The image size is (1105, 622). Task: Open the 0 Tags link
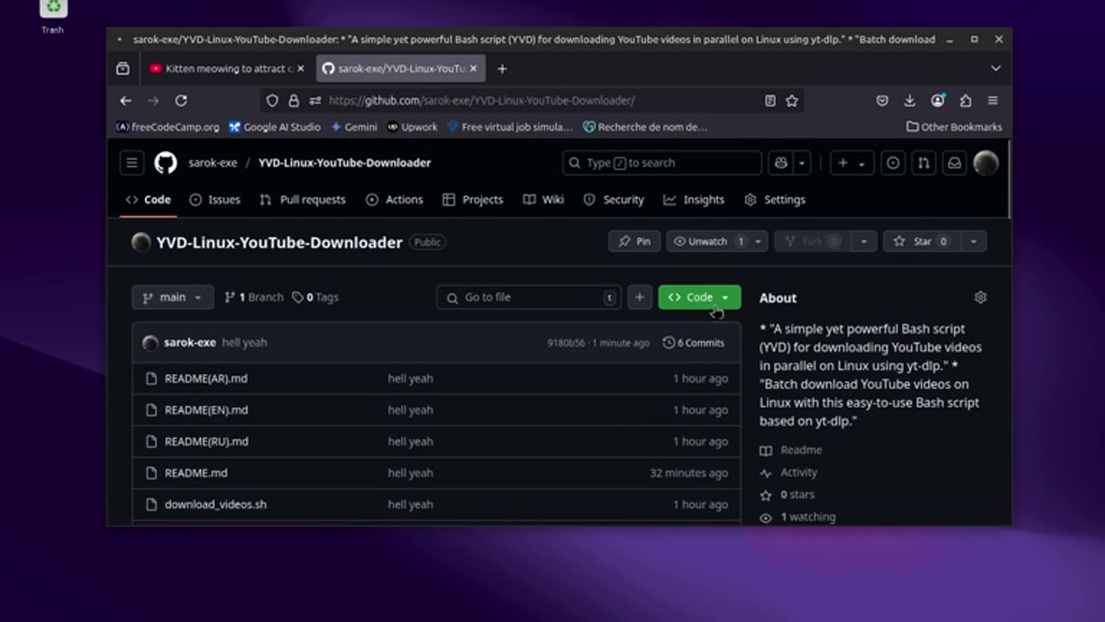[x=315, y=297]
